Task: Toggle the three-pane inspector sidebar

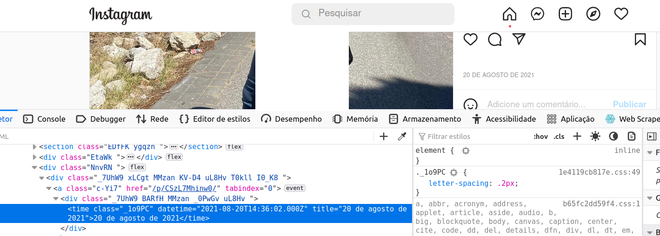Action: (x=652, y=136)
